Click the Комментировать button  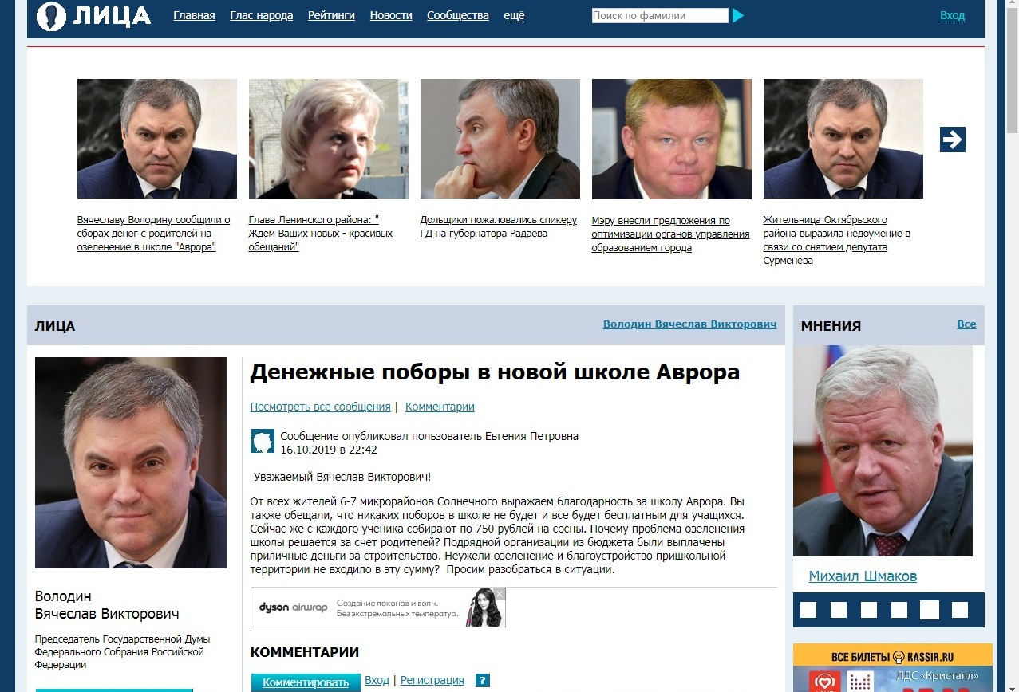click(306, 682)
